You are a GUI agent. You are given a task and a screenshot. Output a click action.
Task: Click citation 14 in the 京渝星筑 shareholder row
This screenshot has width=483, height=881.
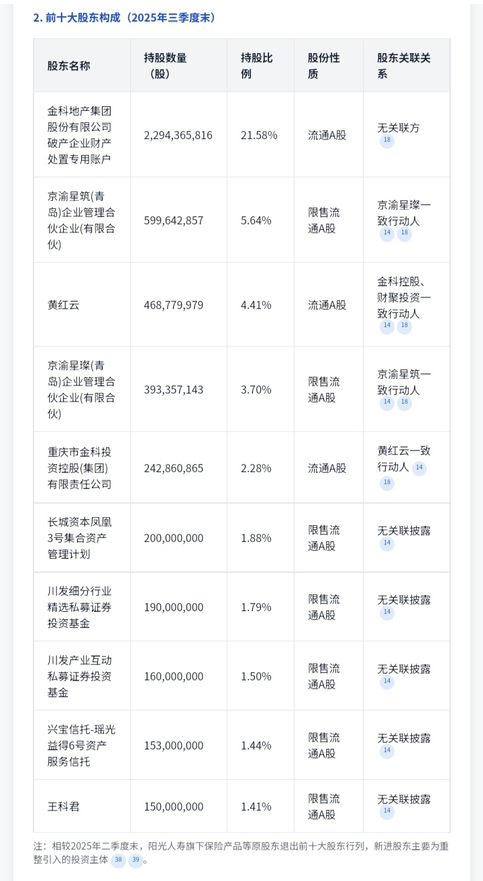[x=386, y=233]
